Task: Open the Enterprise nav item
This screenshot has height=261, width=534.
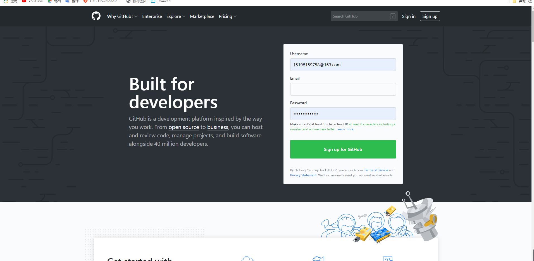Action: tap(152, 16)
